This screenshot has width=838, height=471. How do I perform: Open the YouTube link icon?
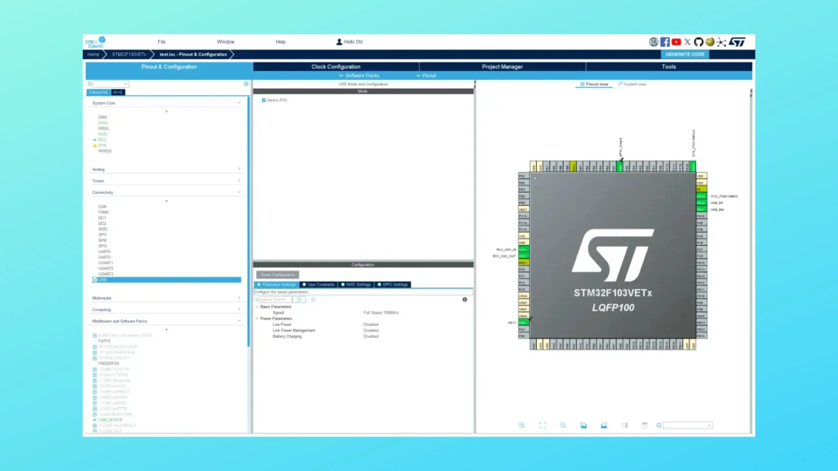(x=676, y=42)
